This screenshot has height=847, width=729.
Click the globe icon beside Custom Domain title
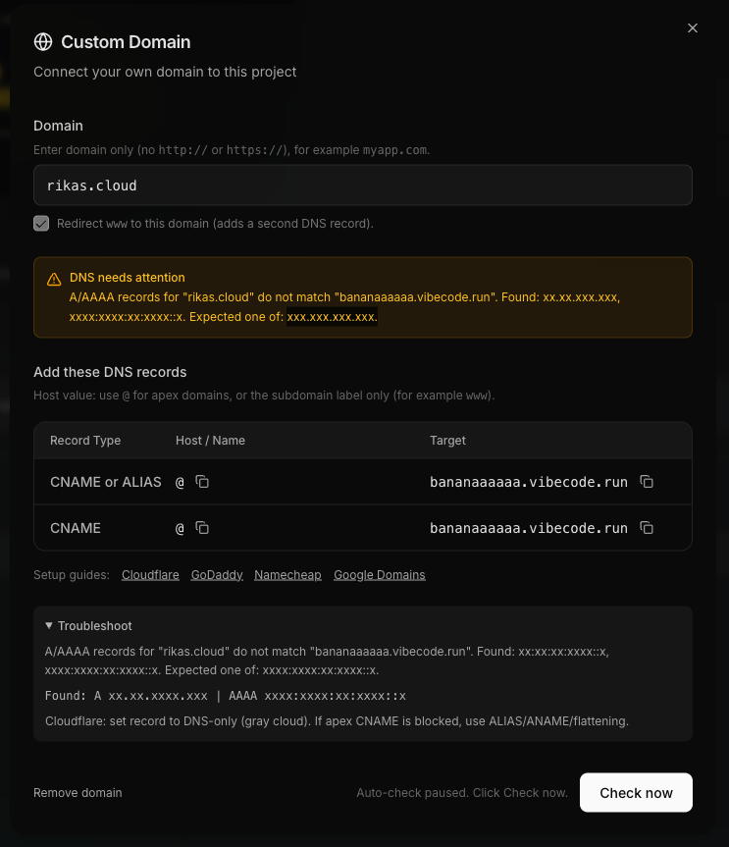[42, 41]
